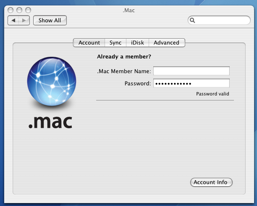
Task: Click the large ".mac" logo text
Action: pos(50,122)
